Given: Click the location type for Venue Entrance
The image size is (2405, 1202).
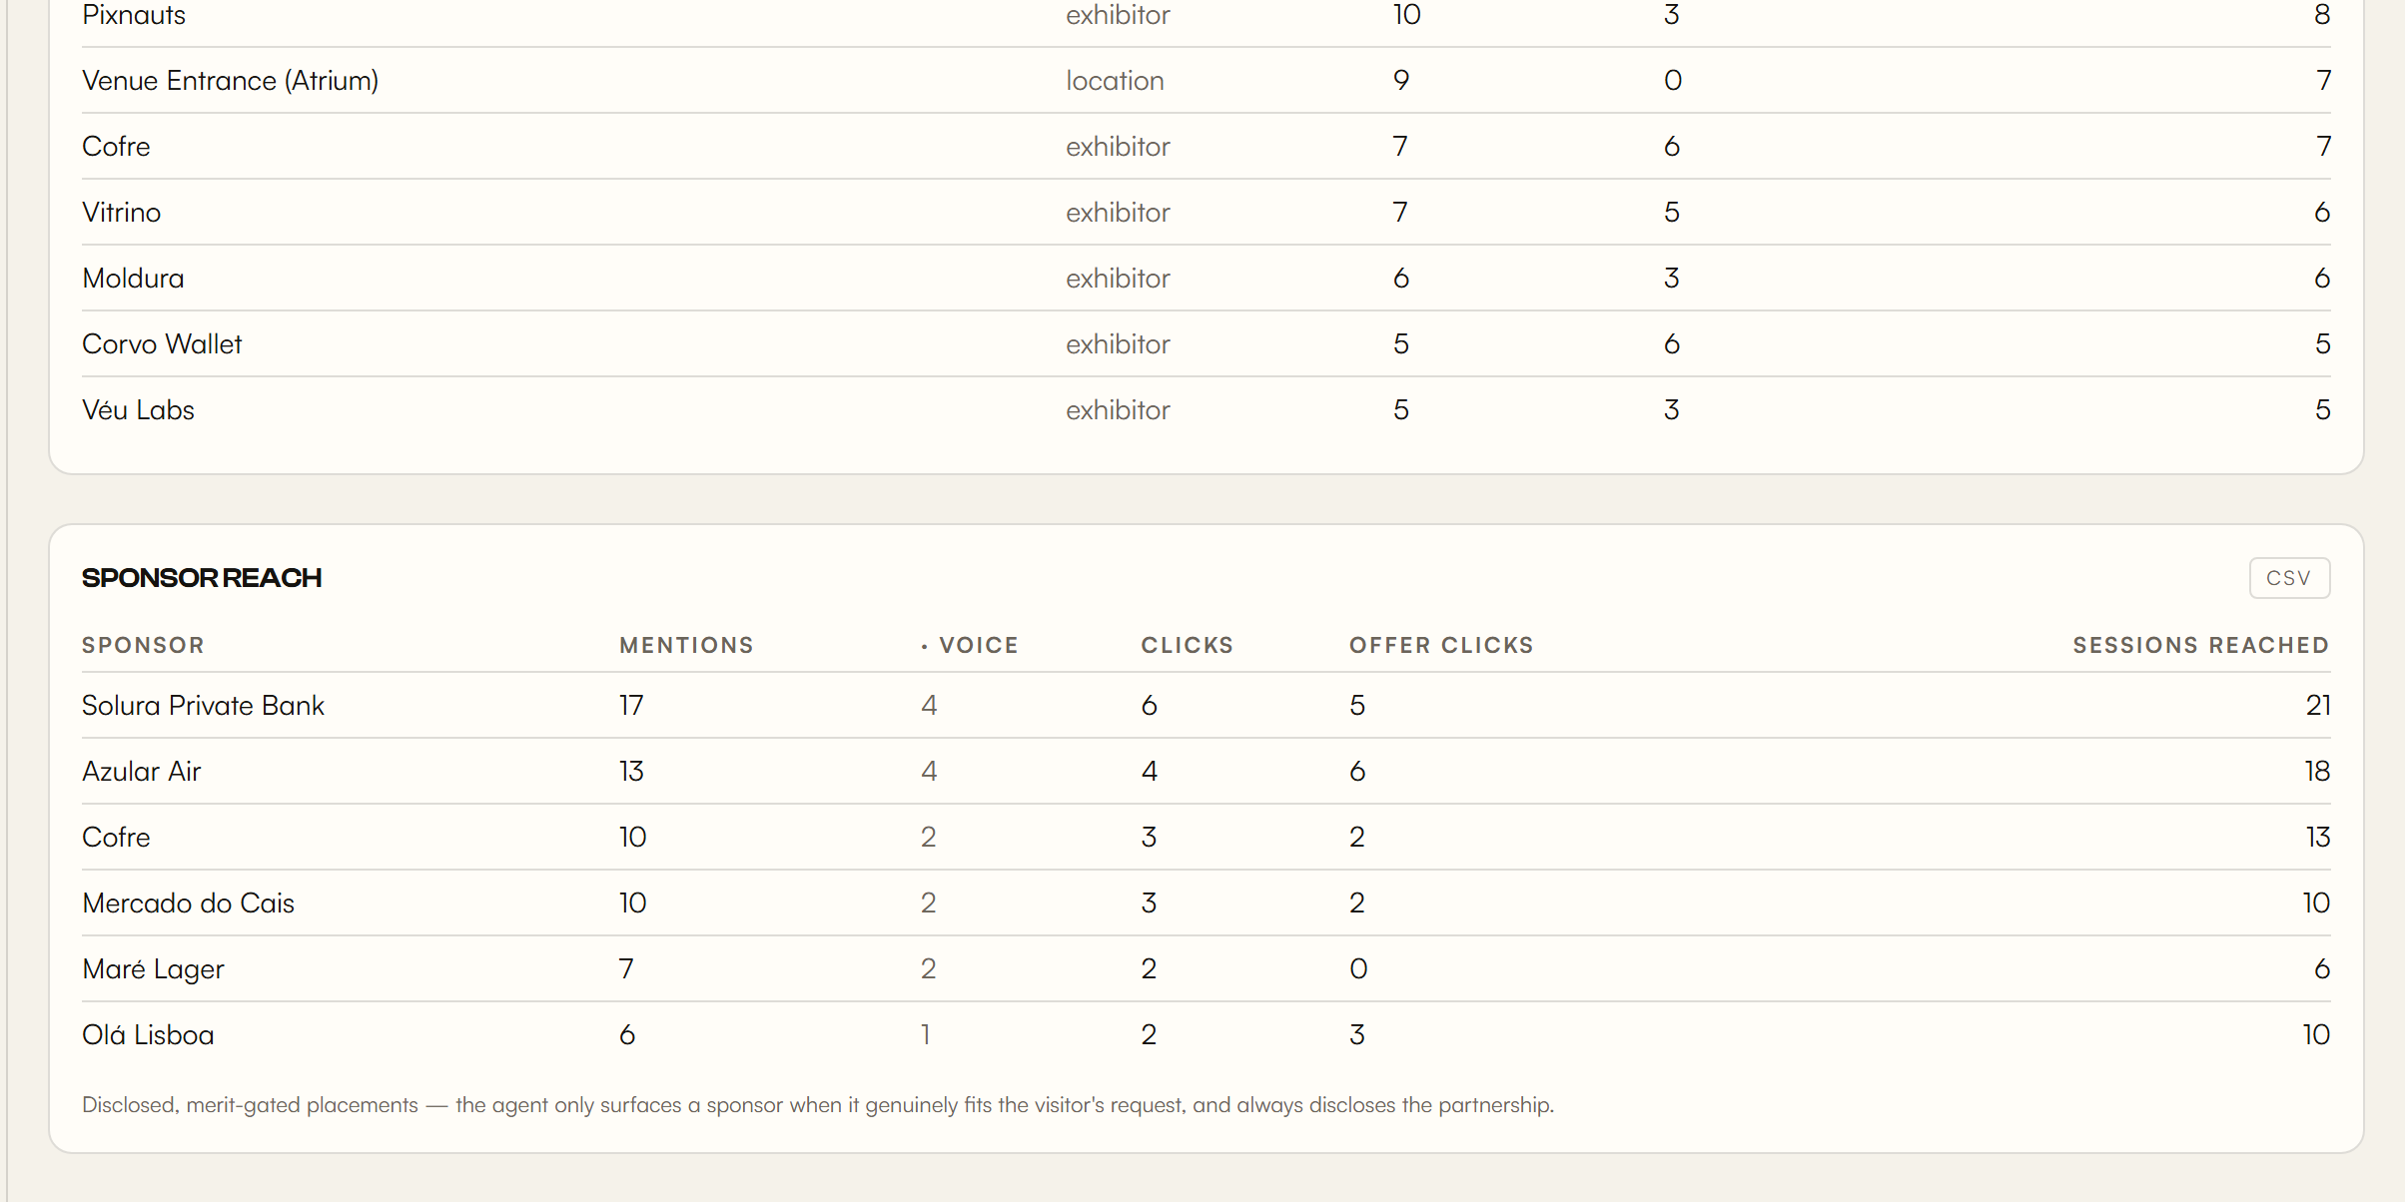Looking at the screenshot, I should click(x=1115, y=81).
